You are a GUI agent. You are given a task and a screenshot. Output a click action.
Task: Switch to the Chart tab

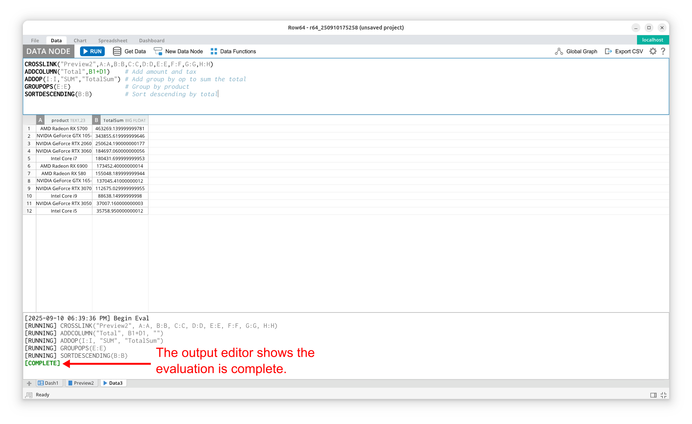(x=80, y=40)
